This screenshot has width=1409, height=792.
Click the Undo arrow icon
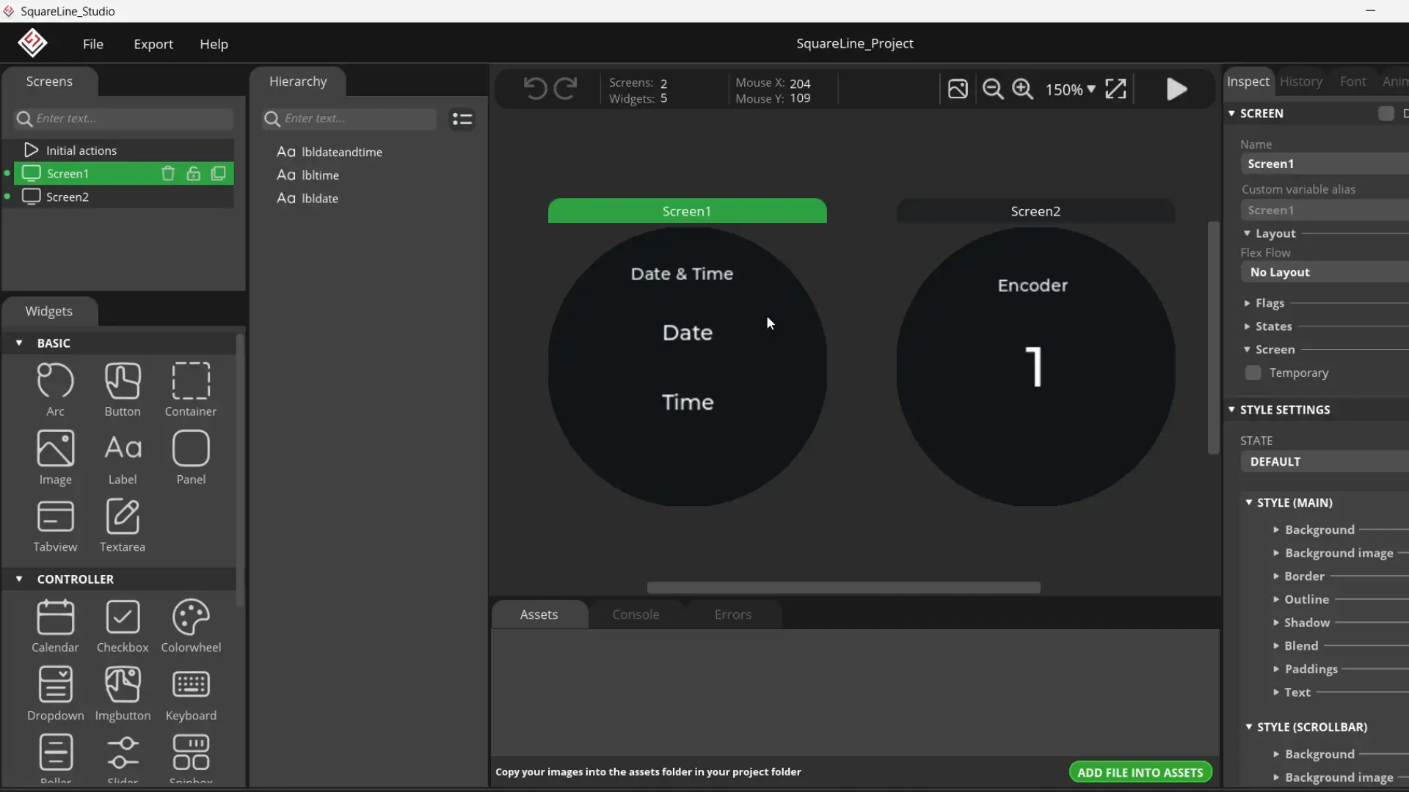535,89
